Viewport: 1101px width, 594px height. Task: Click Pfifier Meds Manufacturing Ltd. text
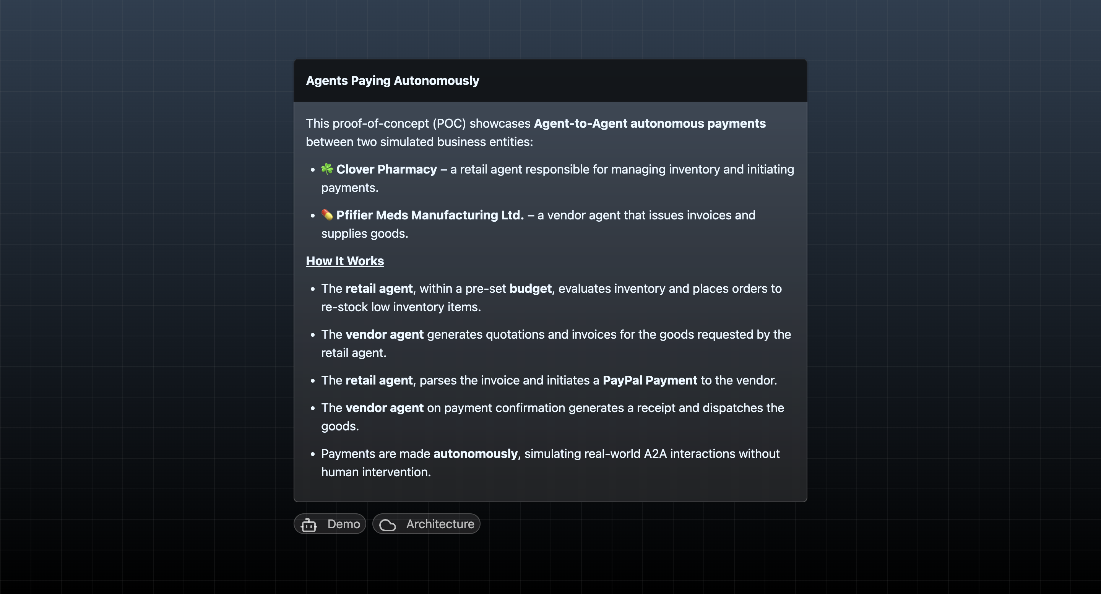(x=430, y=215)
